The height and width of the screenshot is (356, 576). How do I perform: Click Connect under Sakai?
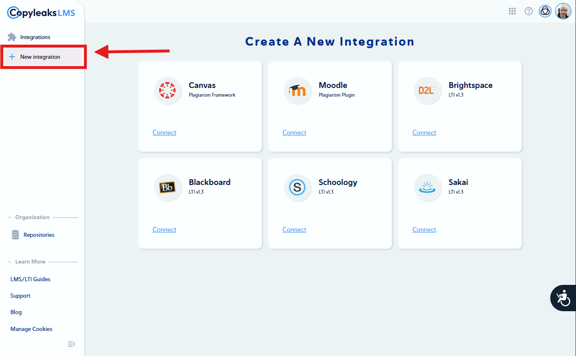coord(424,229)
